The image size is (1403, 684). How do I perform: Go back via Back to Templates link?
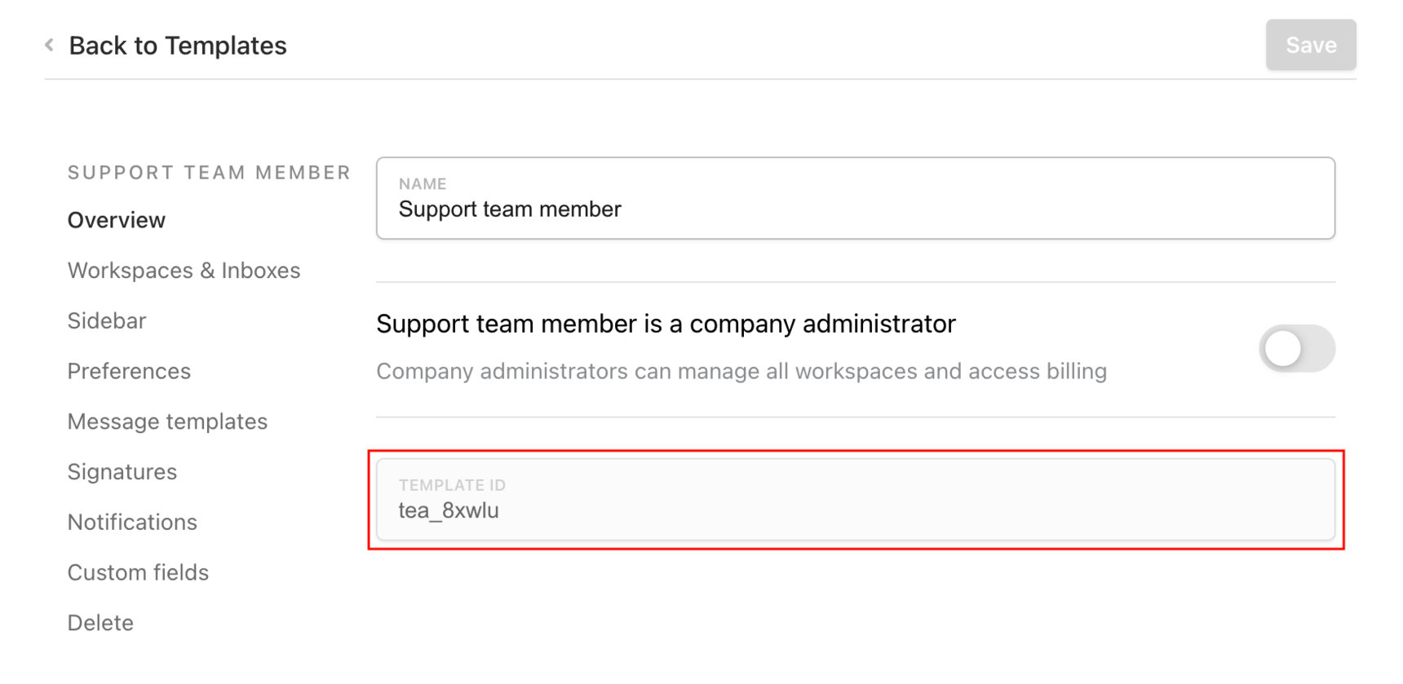tap(177, 46)
